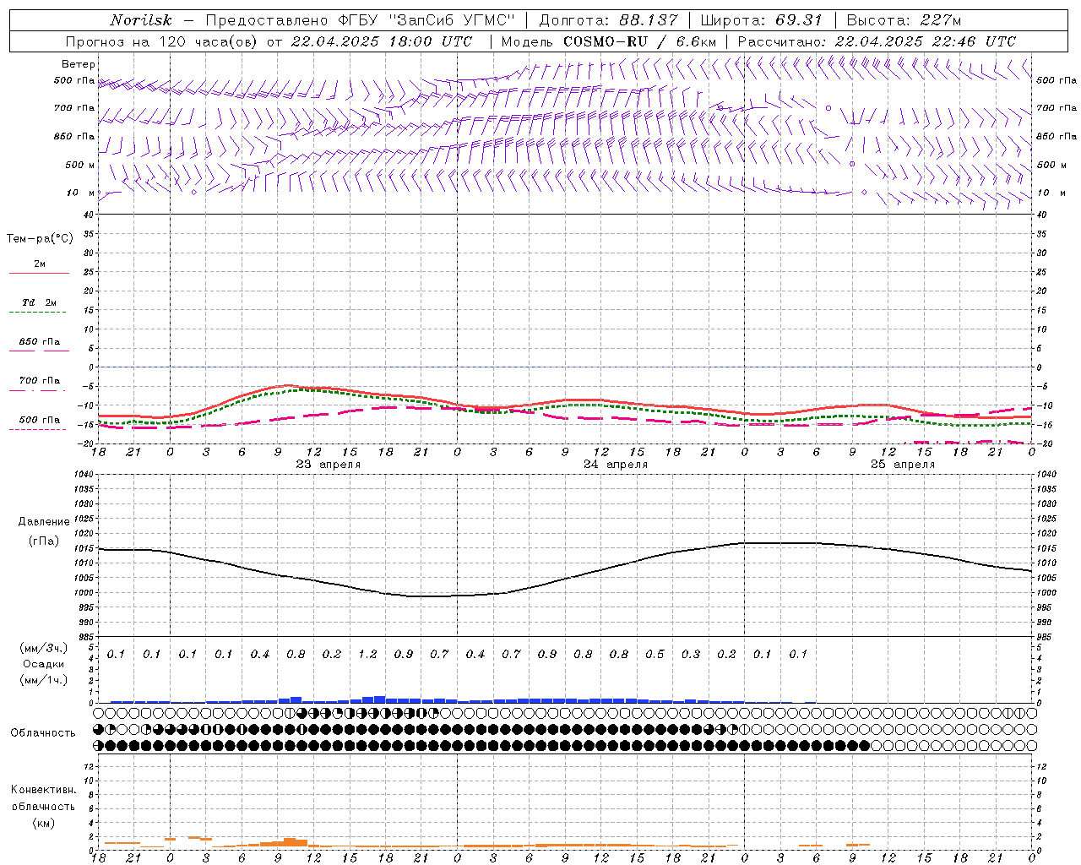
Task: Click the latitude field Широта 69.31
Action: coord(761,20)
